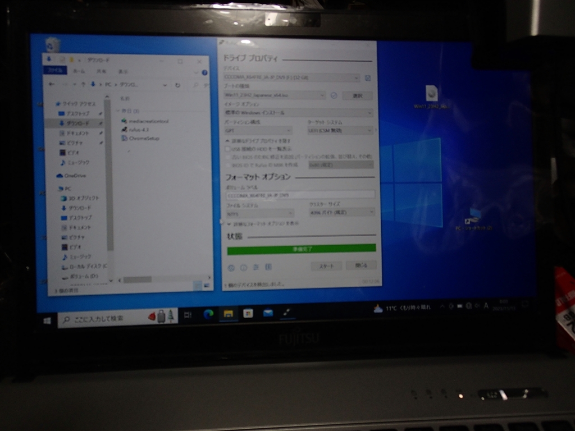Open the ホーム tab in Explorer

79,71
